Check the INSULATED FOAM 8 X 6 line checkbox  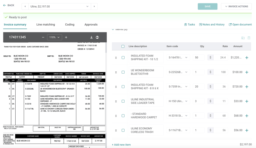click(123, 87)
